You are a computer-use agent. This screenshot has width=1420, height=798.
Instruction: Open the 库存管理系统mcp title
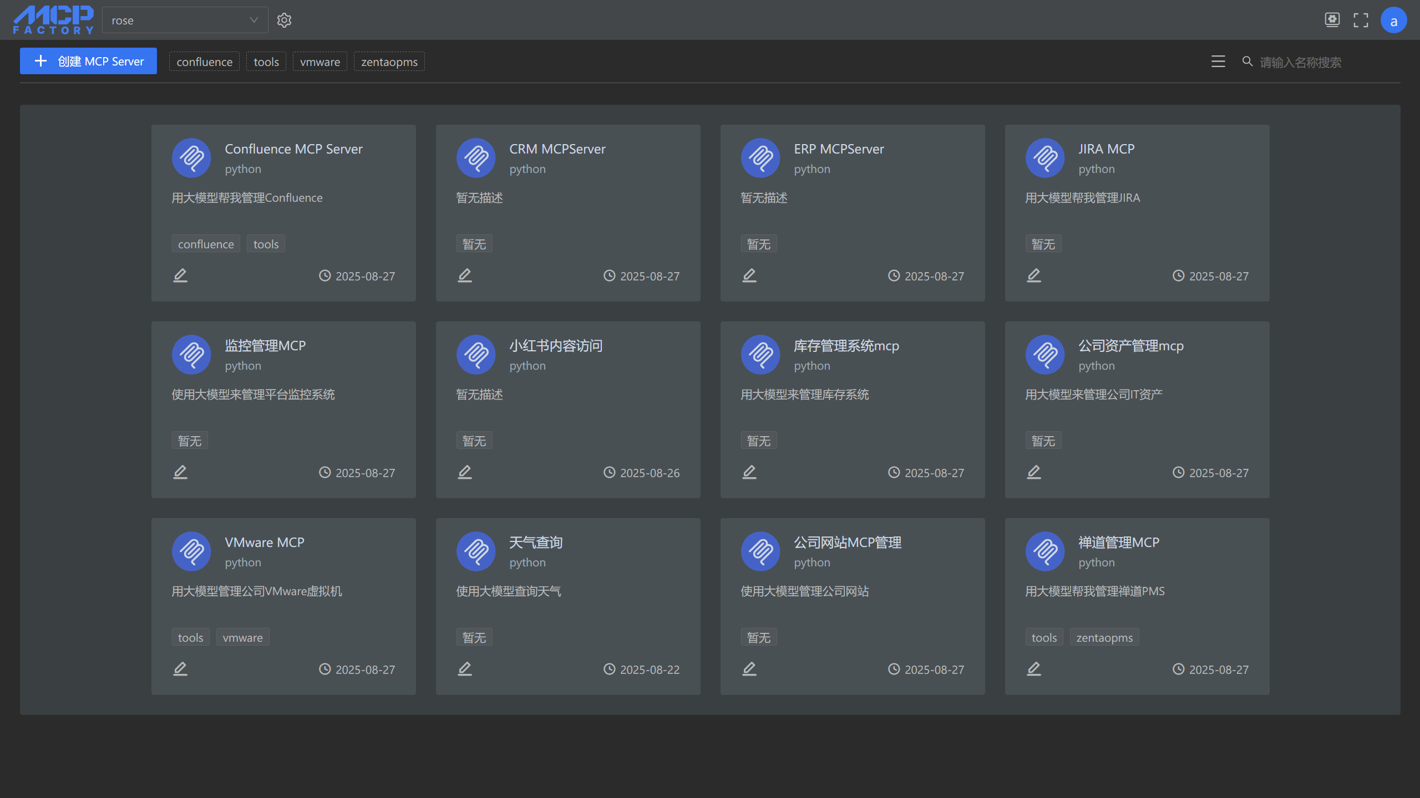[846, 346]
